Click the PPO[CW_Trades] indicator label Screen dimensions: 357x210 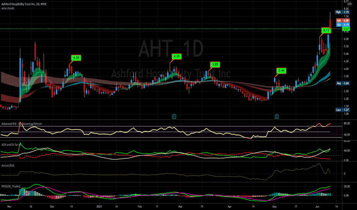(11, 186)
